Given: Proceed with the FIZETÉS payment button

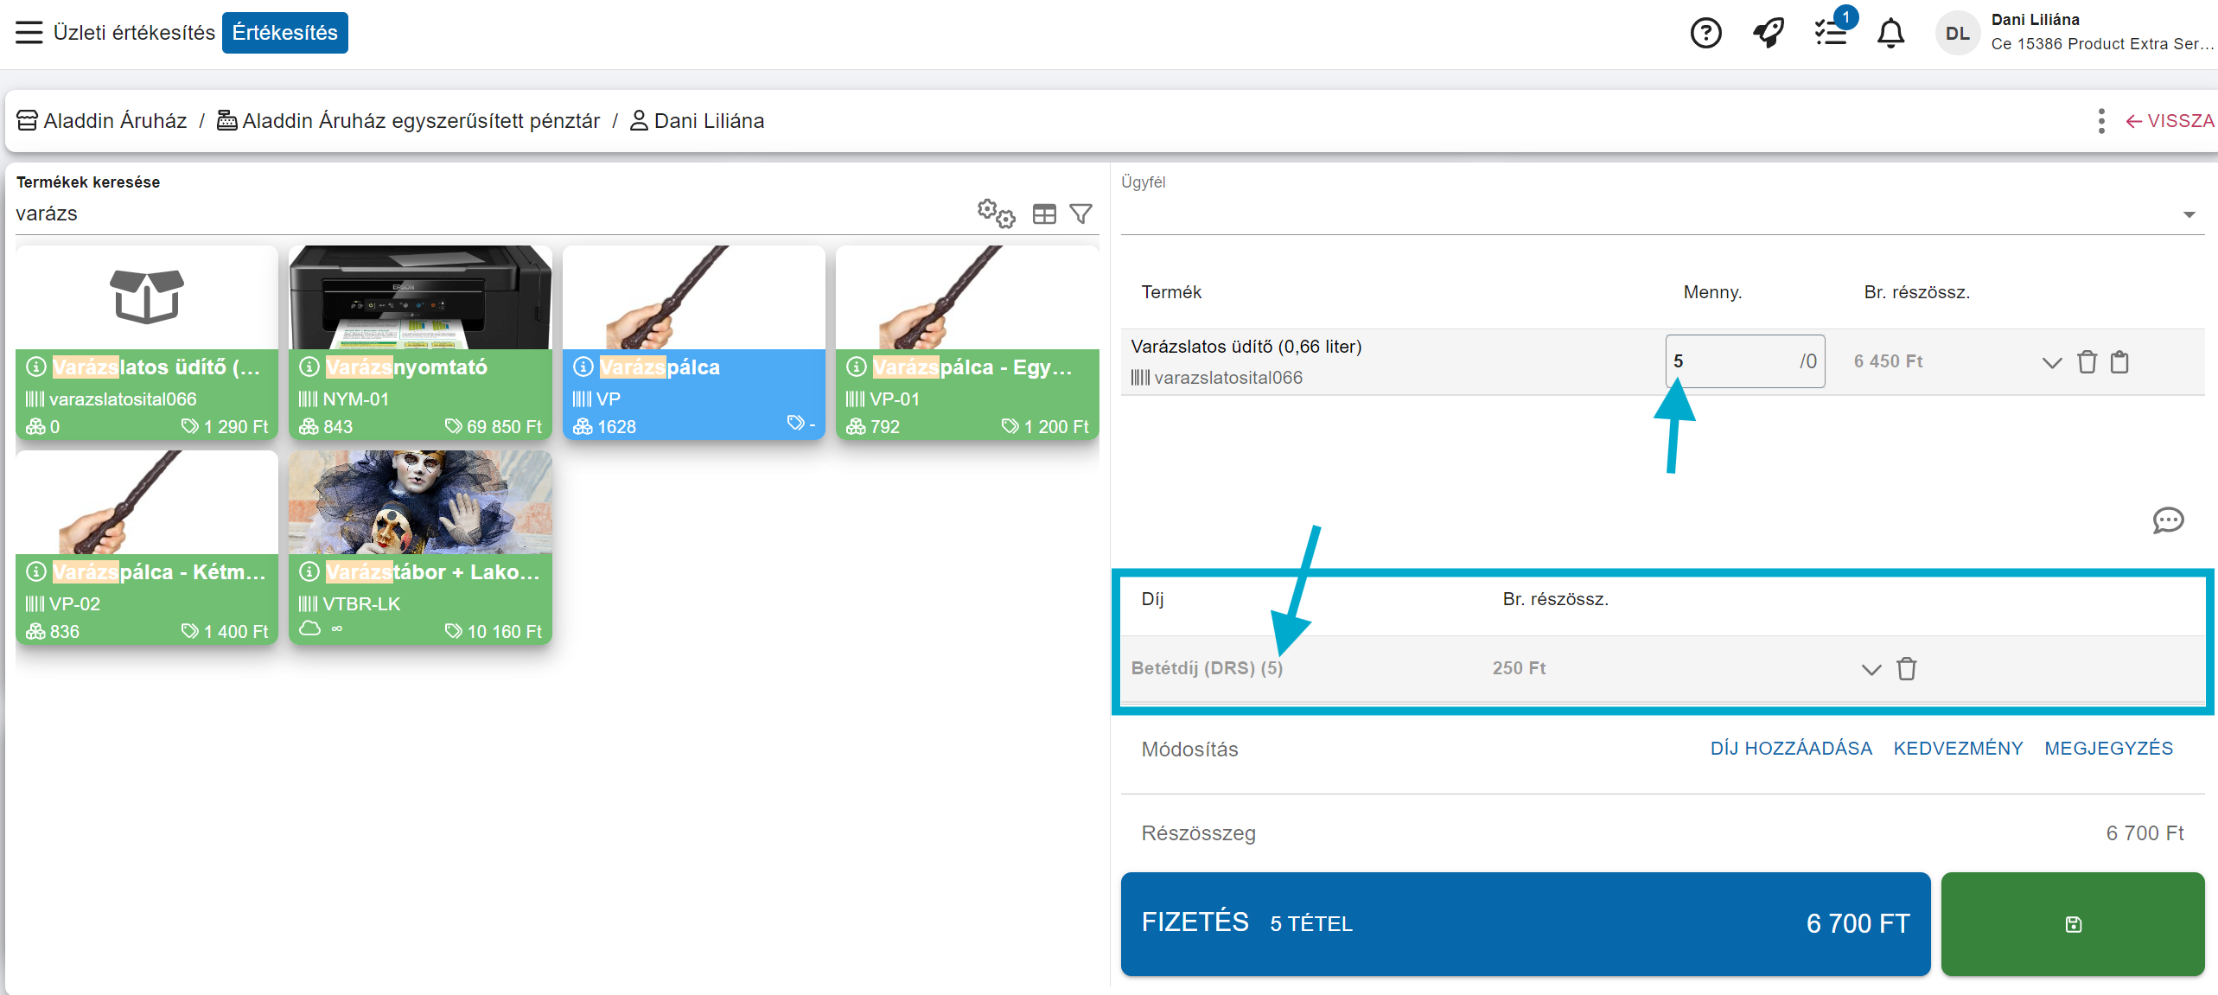Looking at the screenshot, I should (x=1525, y=924).
